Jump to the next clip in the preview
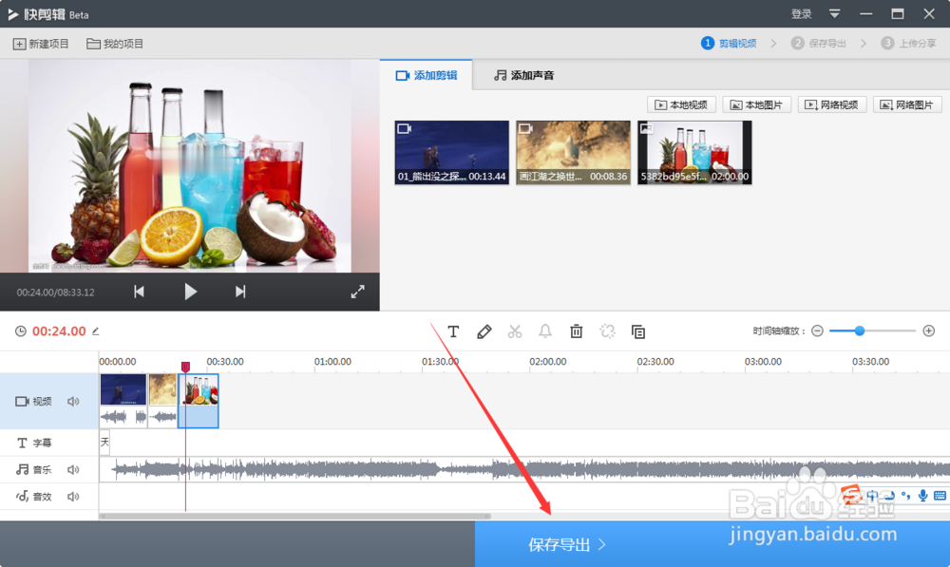The height and width of the screenshot is (567, 950). point(240,292)
